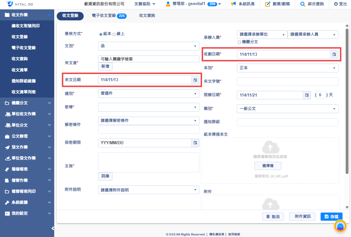Switch to 電子收文登錄 tab
The height and width of the screenshot is (237, 351).
tap(108, 16)
